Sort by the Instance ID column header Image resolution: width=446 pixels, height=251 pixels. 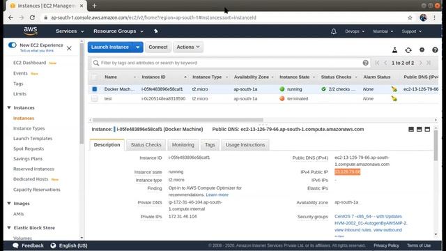164,77
